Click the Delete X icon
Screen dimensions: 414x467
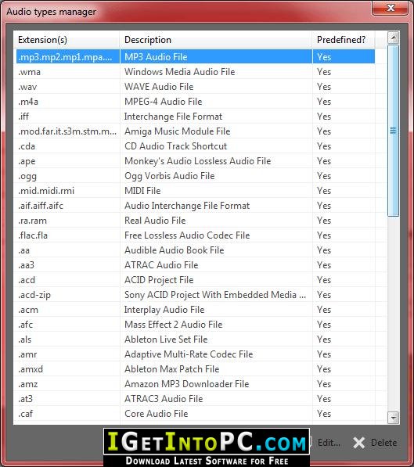[x=359, y=443]
